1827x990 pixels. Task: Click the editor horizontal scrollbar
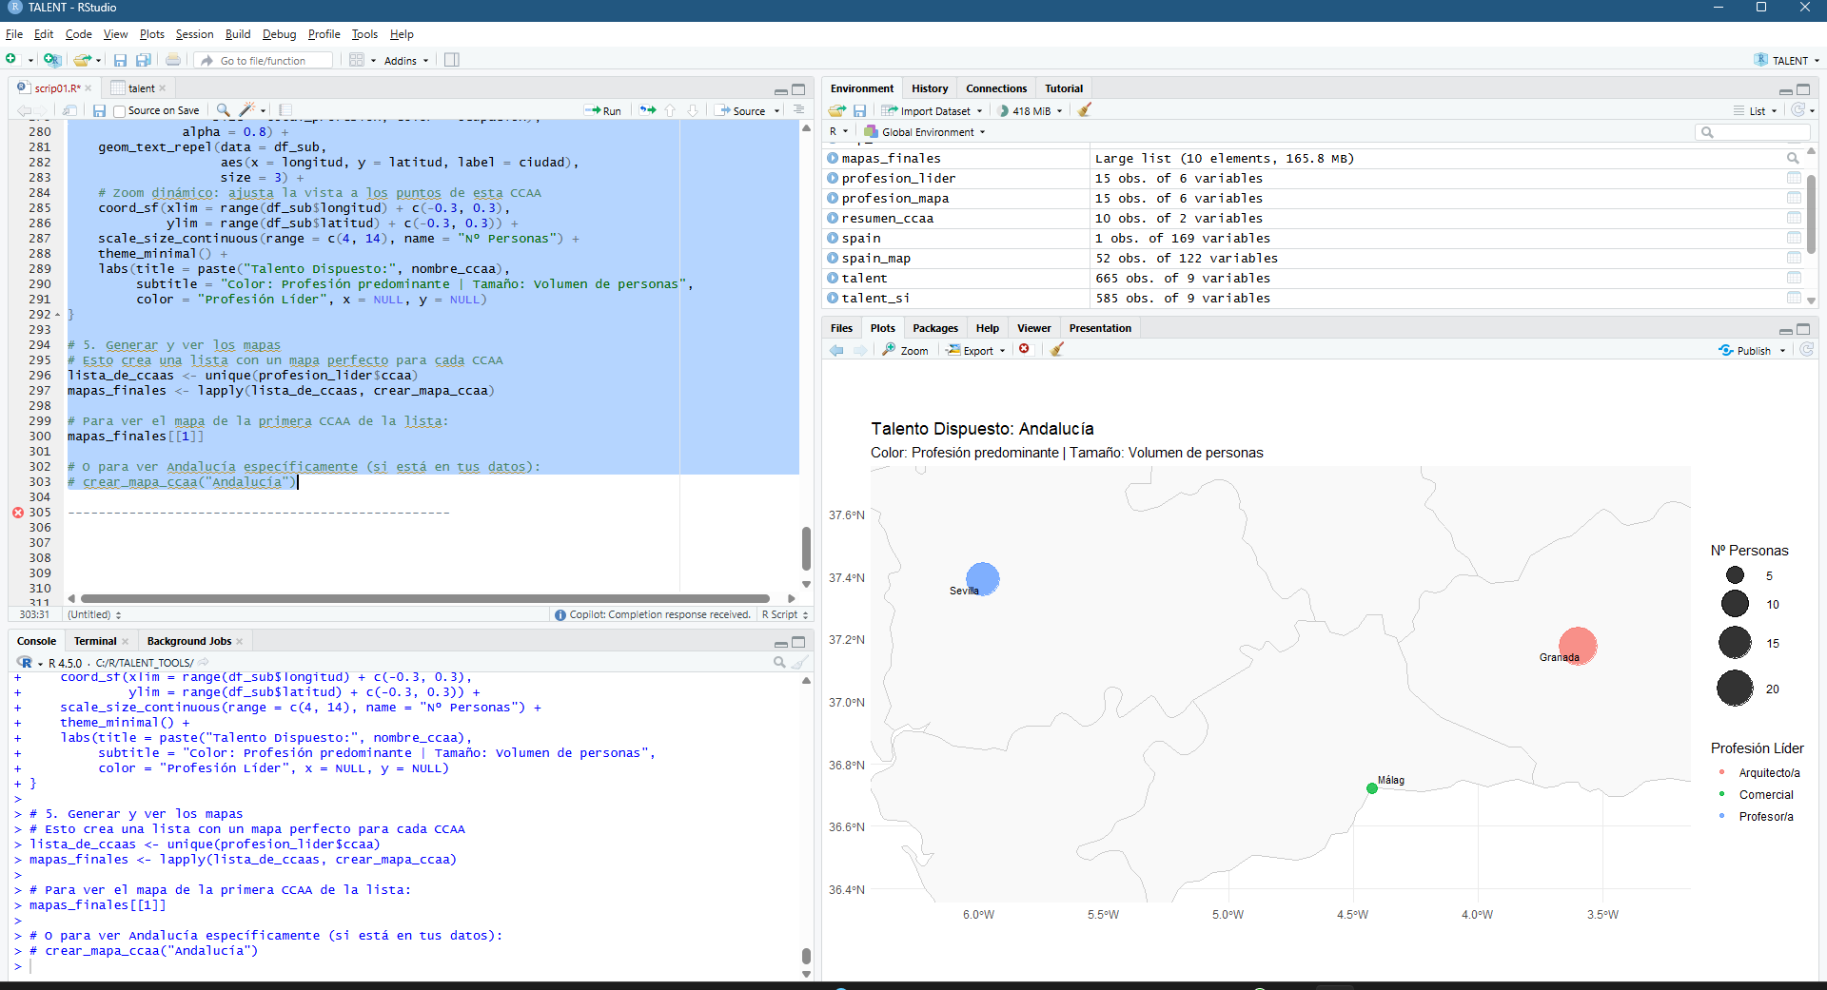[424, 598]
